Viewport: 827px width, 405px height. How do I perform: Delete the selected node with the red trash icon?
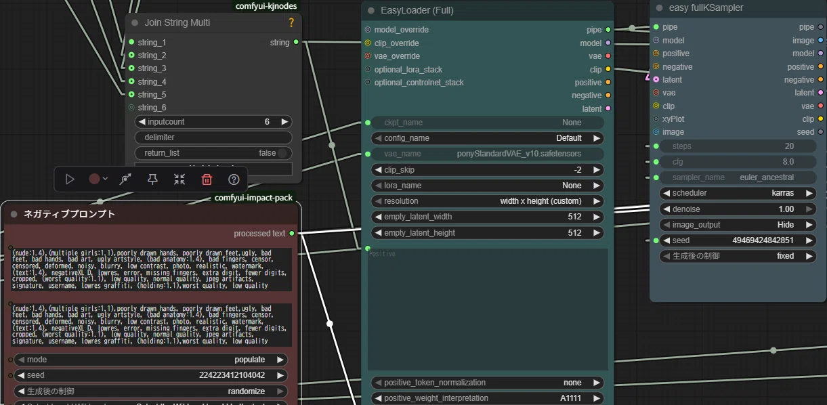point(207,179)
